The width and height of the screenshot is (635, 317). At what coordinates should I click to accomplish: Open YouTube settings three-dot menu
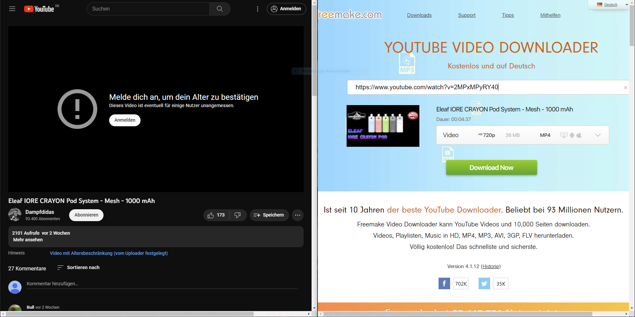[258, 9]
